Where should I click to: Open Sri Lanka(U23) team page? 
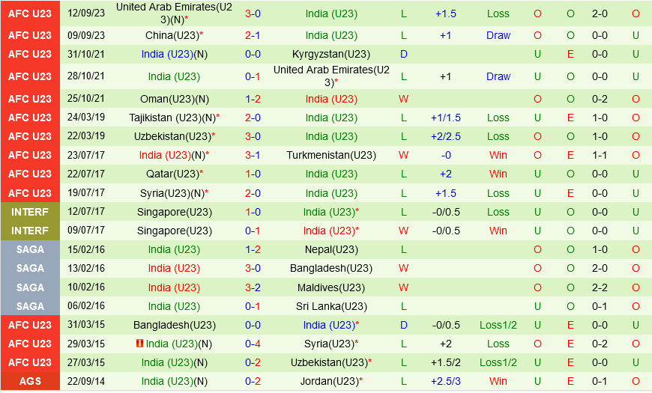[x=331, y=306]
